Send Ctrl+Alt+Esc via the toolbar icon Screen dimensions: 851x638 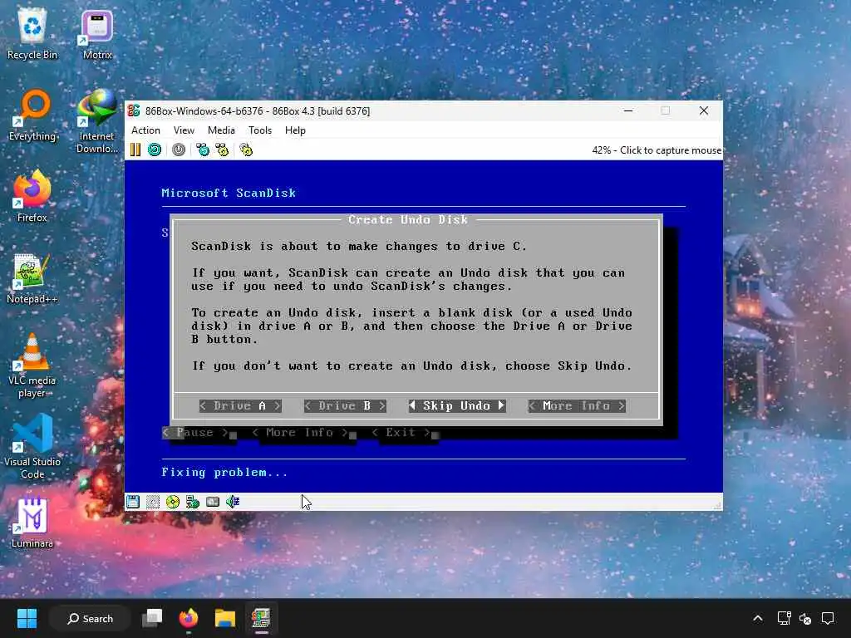222,150
